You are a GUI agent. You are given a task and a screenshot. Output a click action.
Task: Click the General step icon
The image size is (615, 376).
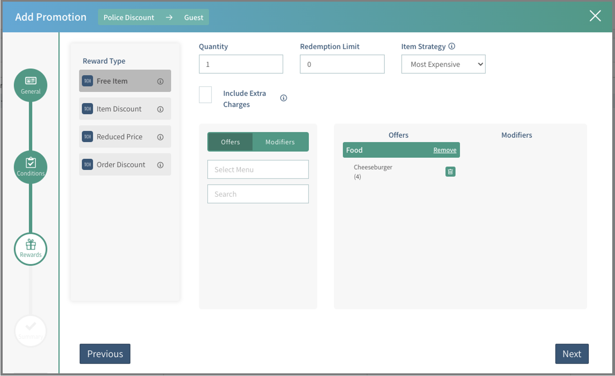point(31,86)
